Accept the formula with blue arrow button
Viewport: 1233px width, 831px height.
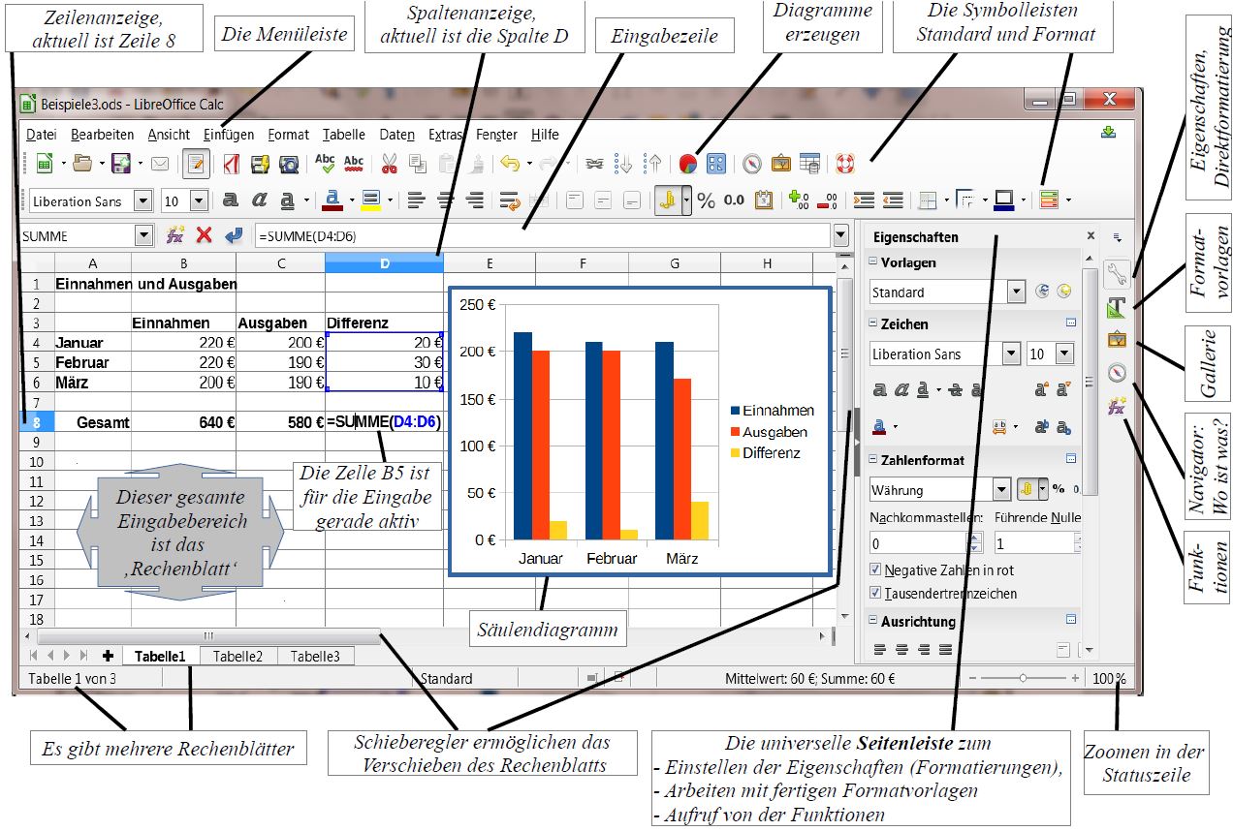point(233,235)
